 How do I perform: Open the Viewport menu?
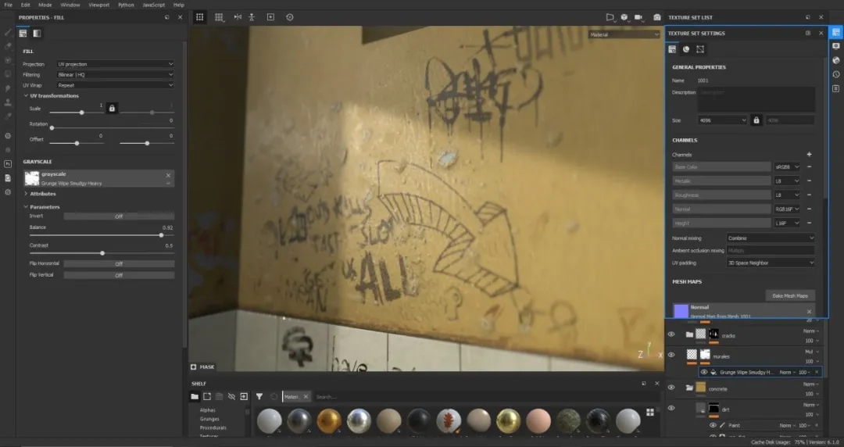pyautogui.click(x=99, y=5)
